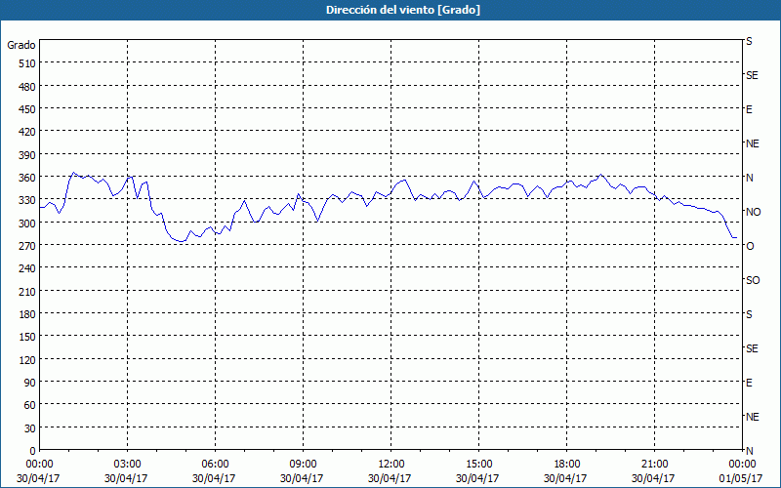Click the 450 degree axis label

pyautogui.click(x=27, y=109)
